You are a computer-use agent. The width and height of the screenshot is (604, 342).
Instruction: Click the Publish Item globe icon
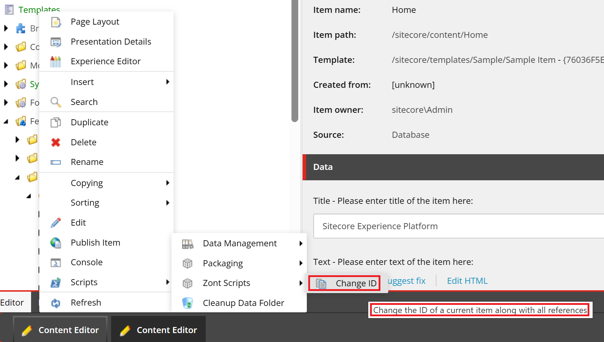pyautogui.click(x=56, y=243)
